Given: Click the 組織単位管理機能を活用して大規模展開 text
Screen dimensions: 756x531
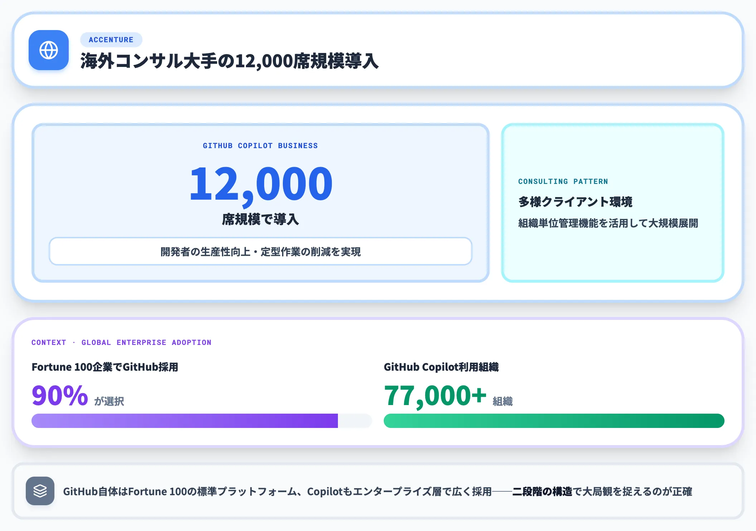Looking at the screenshot, I should tap(608, 223).
